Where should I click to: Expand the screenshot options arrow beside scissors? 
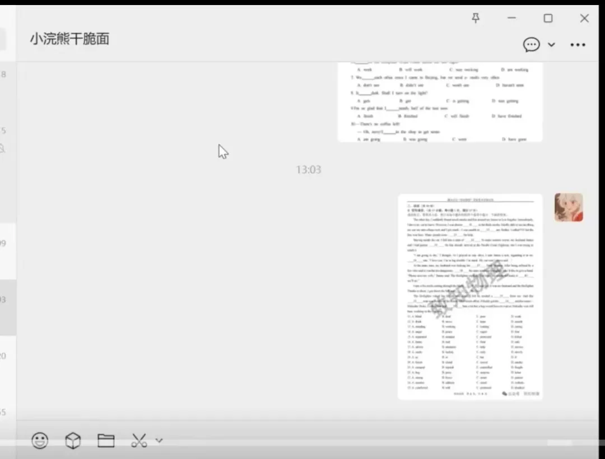click(159, 441)
